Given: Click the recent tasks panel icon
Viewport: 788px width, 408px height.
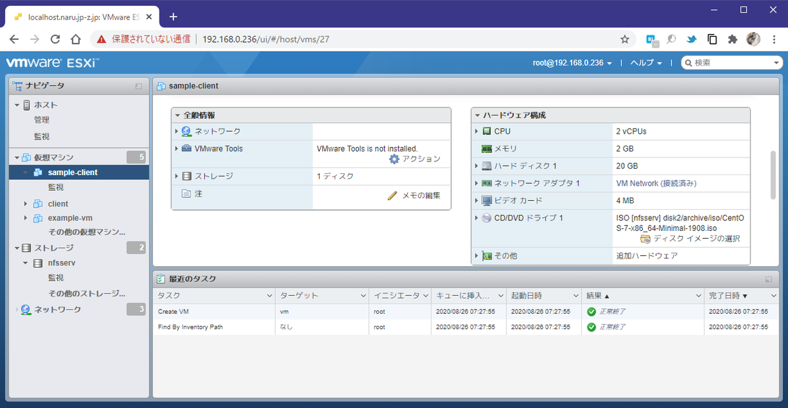Looking at the screenshot, I should pos(162,279).
